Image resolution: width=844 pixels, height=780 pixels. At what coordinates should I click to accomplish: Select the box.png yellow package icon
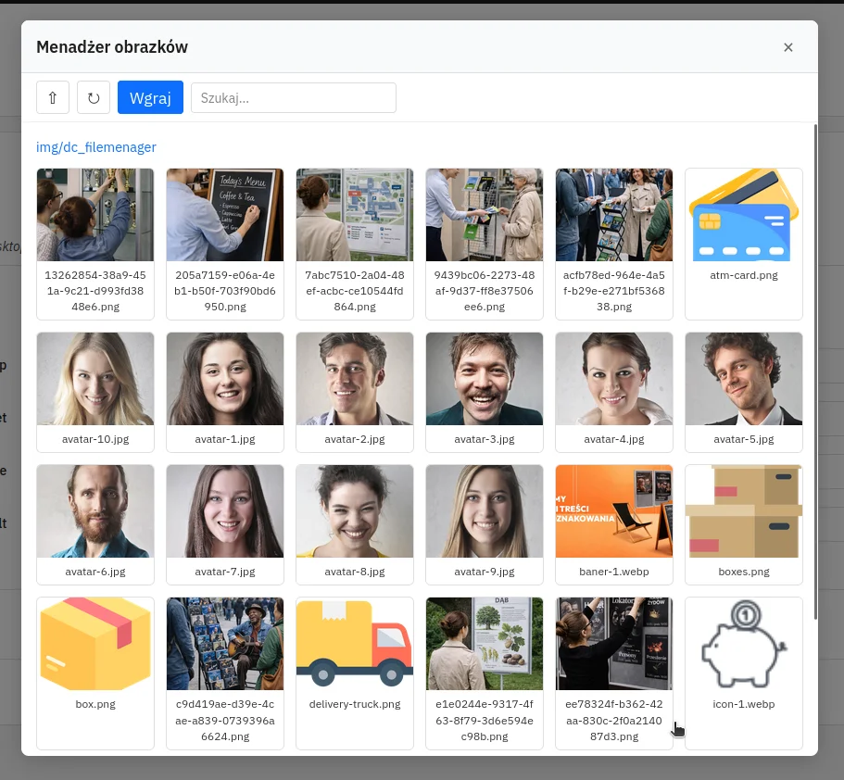coord(95,644)
